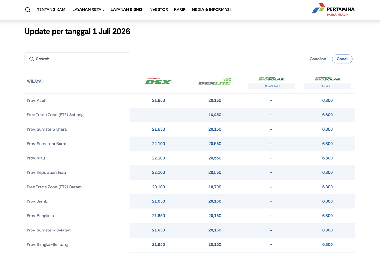Select the Gasoil toggle pill
The height and width of the screenshot is (253, 380).
click(342, 59)
